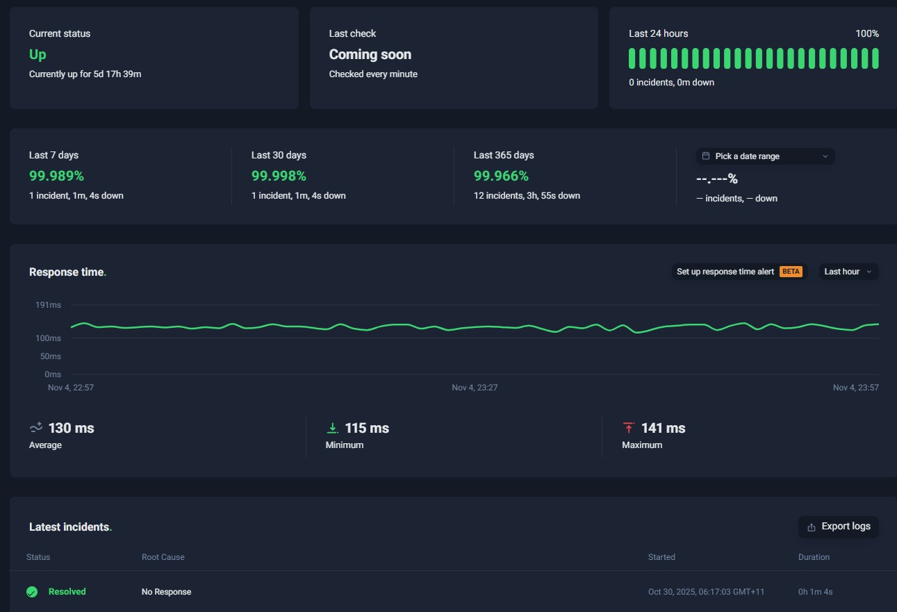Image resolution: width=897 pixels, height=612 pixels.
Task: Click the Resolved status text in incidents
Action: click(x=67, y=592)
